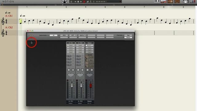Click the Bus B send on A: Ch1
The height and width of the screenshot is (111, 197).
point(69,59)
